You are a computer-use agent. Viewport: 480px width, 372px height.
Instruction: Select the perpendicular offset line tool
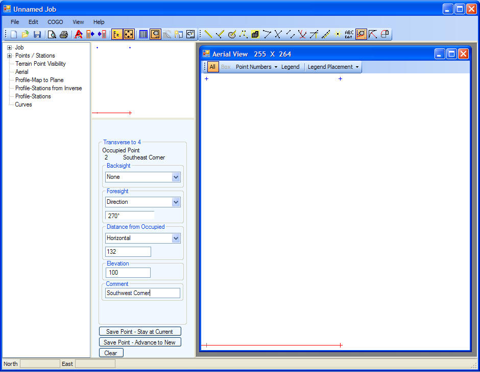[220, 34]
